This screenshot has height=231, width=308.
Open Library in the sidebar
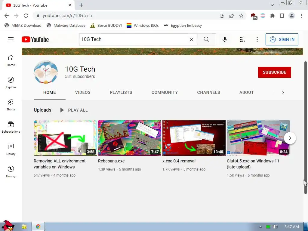click(x=11, y=149)
